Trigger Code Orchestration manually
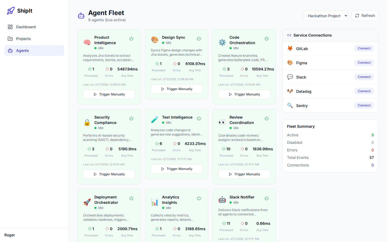The height and width of the screenshot is (242, 387). 244,94
